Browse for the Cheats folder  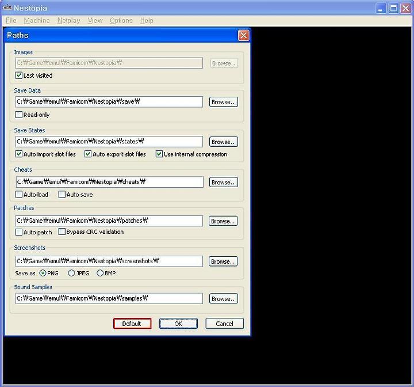(x=223, y=182)
